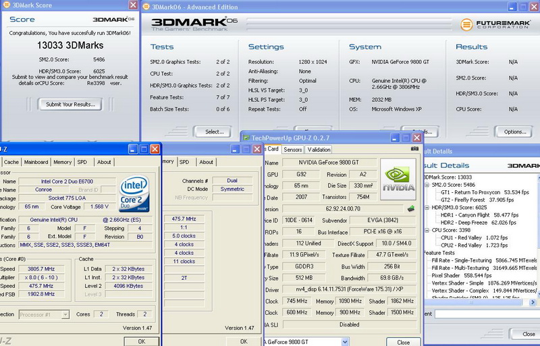Viewport: 540px width, 346px height.
Task: Select HDR2 - Deep Freeze row
Action: (x=479, y=223)
